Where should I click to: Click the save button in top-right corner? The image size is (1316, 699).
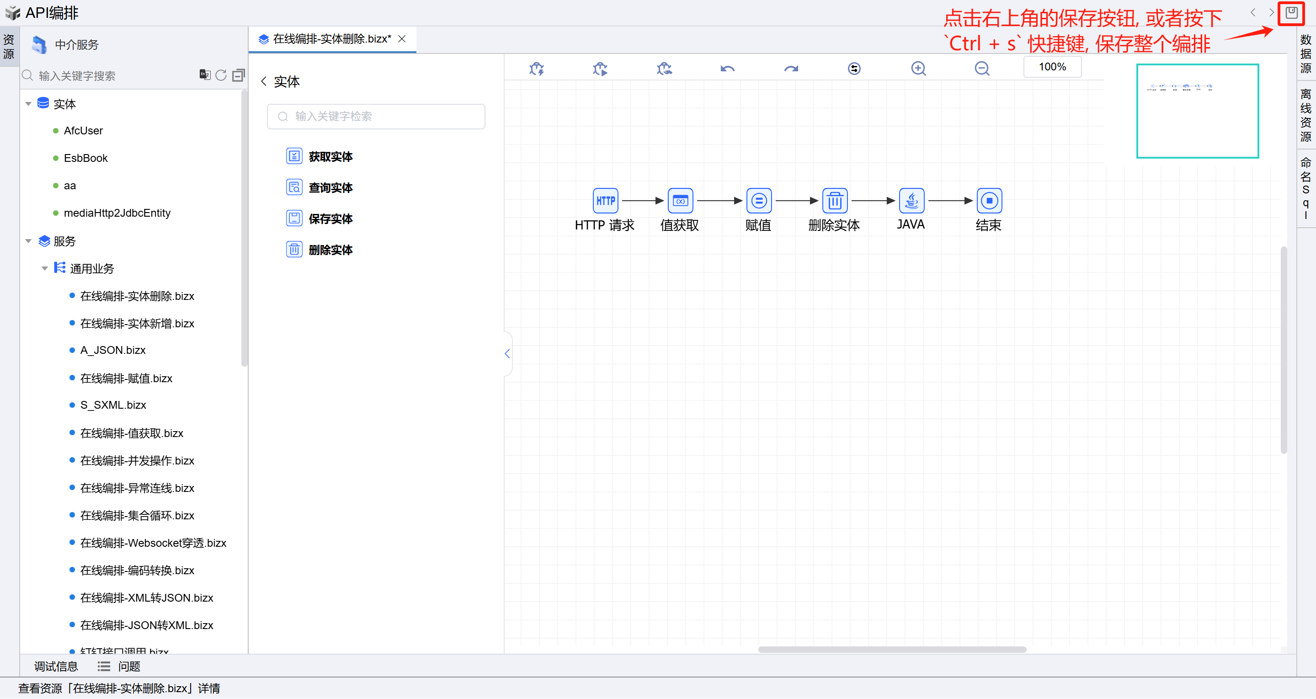(x=1291, y=13)
